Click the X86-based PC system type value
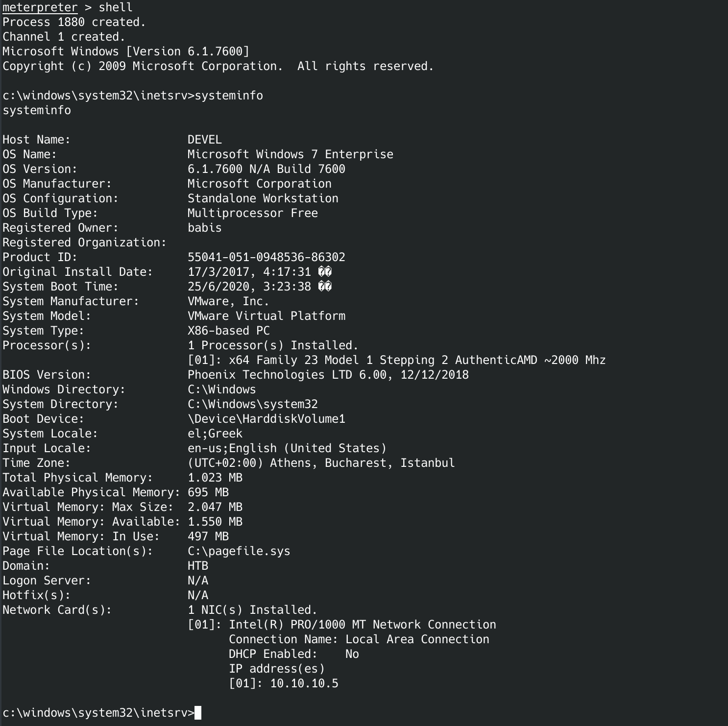 pyautogui.click(x=228, y=331)
